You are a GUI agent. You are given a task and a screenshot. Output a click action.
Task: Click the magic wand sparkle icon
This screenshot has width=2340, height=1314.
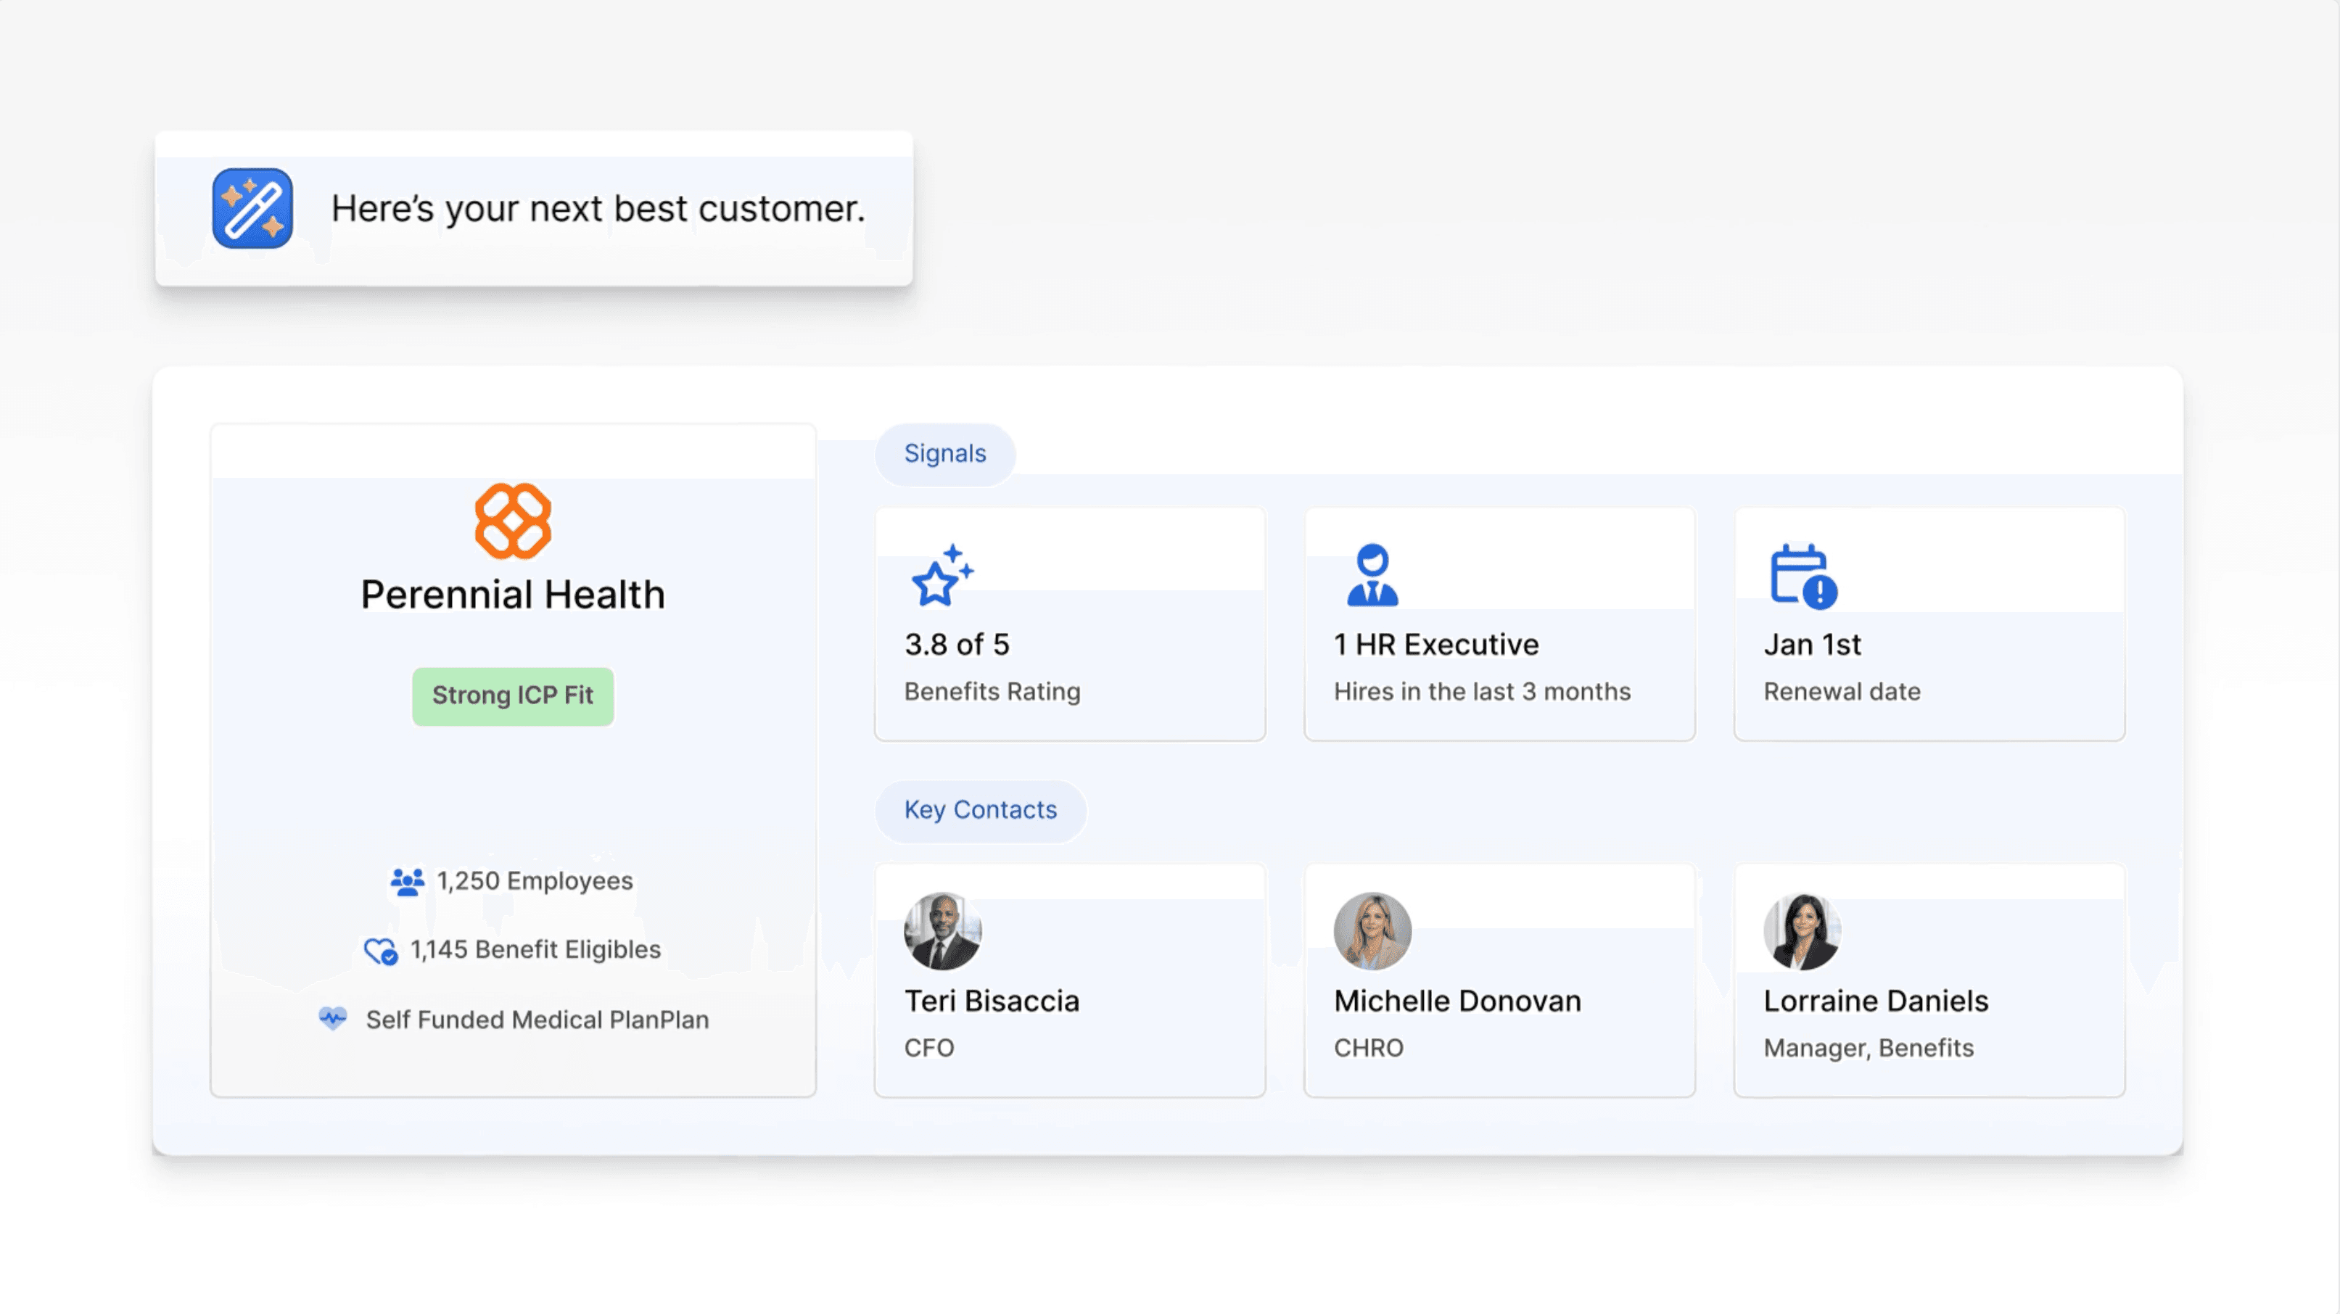(x=252, y=208)
